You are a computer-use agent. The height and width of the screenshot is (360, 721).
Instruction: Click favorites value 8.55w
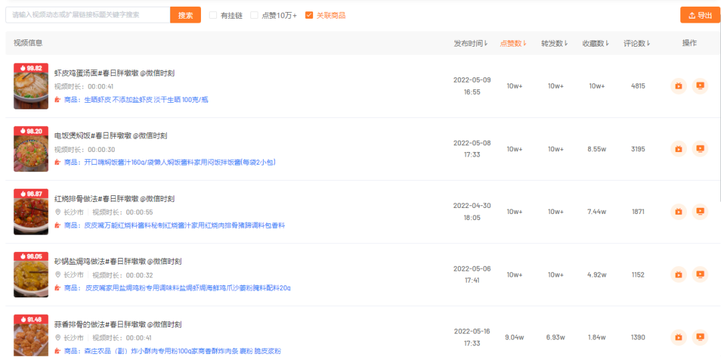click(x=597, y=149)
